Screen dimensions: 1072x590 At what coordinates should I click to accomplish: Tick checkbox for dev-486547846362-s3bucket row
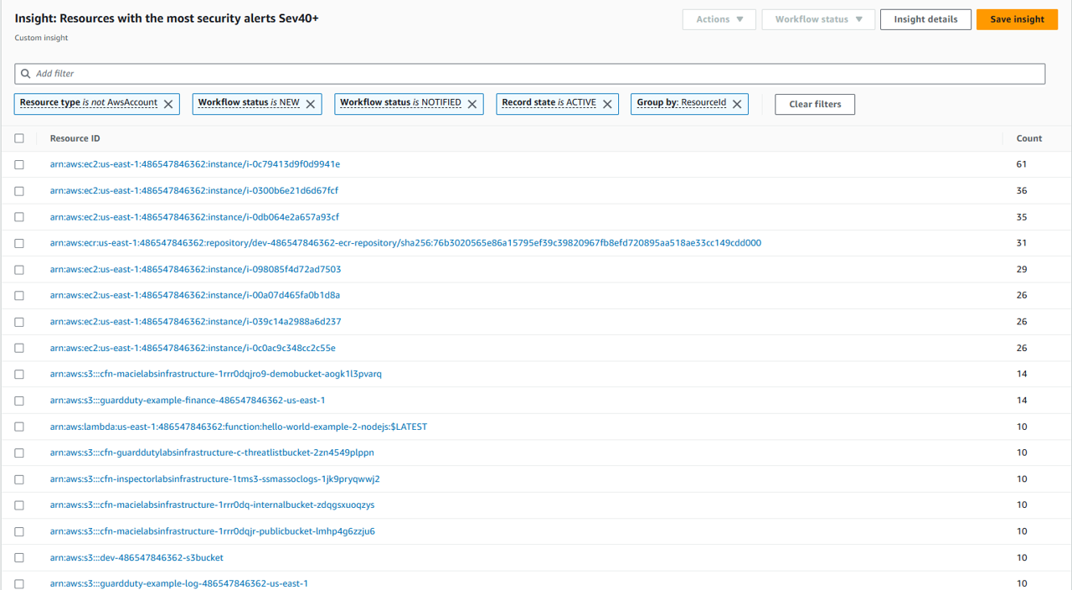tap(19, 558)
